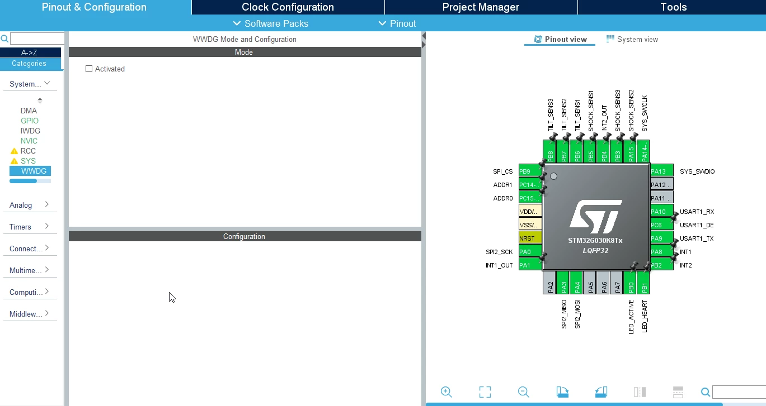Select GPIO in the System list
Viewport: 766px width, 406px height.
pyautogui.click(x=30, y=121)
